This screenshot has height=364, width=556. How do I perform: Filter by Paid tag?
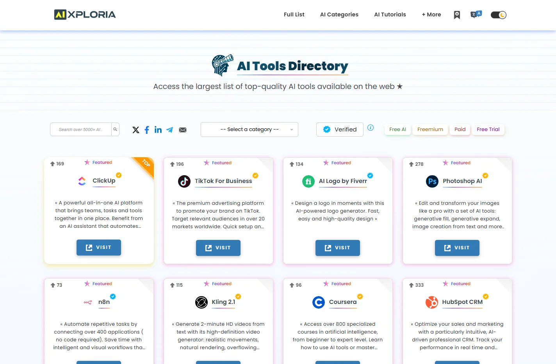(460, 130)
